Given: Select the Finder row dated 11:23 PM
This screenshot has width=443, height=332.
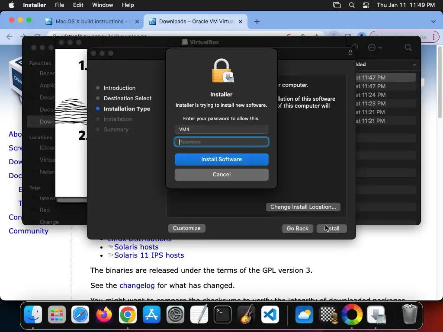Looking at the screenshot, I should [x=386, y=103].
